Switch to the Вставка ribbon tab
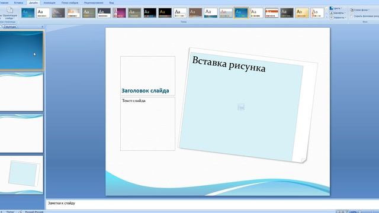 pos(18,2)
